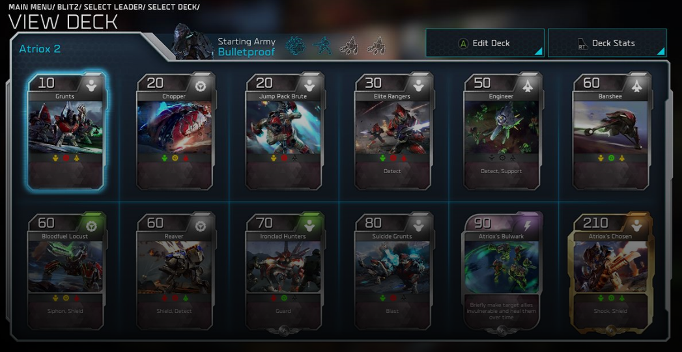Select the Grunts card

[66, 131]
